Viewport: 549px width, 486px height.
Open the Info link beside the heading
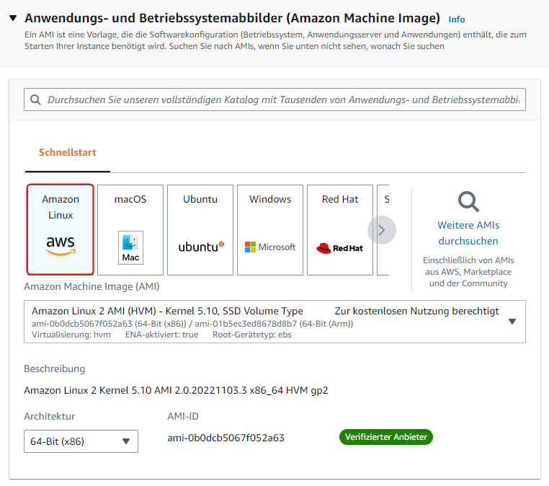pyautogui.click(x=457, y=19)
